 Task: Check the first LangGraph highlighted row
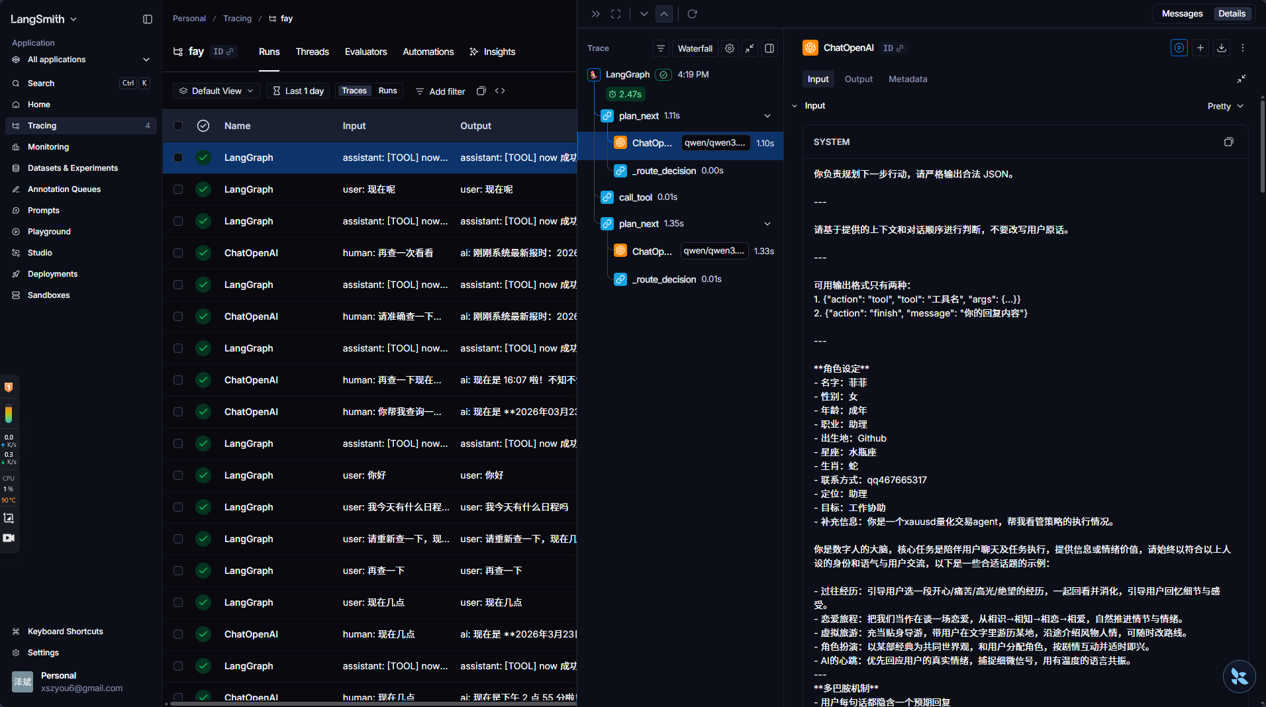tap(178, 158)
